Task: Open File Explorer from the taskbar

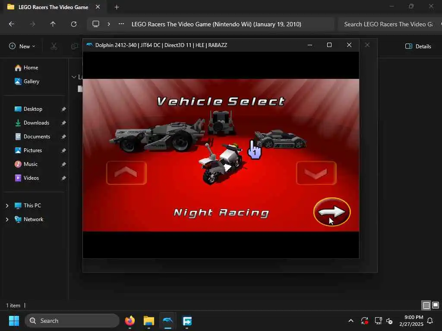Action: (149, 321)
